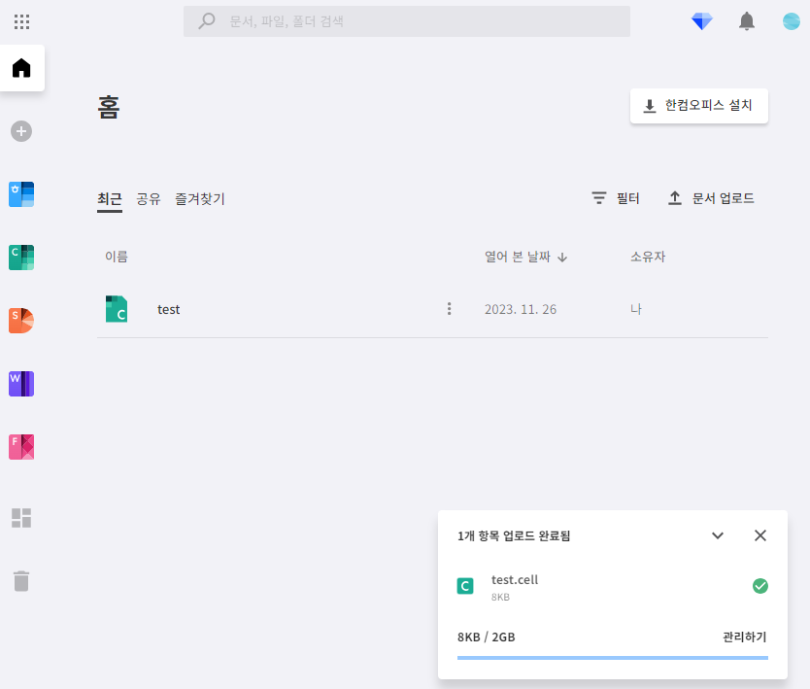Viewport: 810px width, 689px height.
Task: Open the purple Word sidebar icon
Action: (x=21, y=384)
